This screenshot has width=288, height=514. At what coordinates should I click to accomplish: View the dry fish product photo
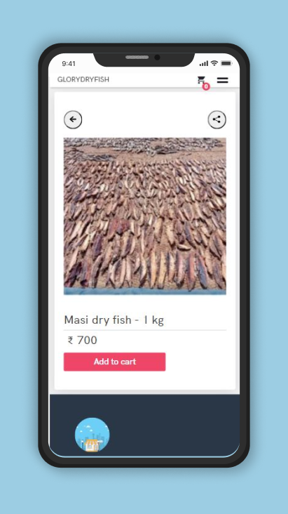(144, 216)
